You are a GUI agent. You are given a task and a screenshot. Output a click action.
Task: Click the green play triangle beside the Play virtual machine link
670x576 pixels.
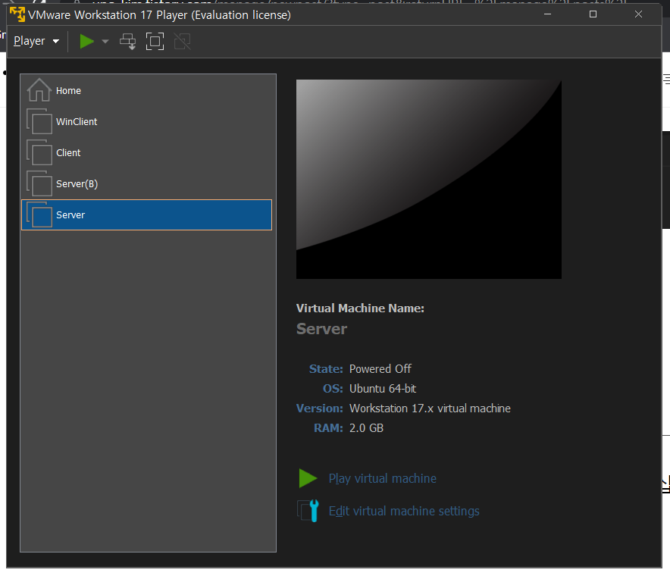[x=308, y=478]
